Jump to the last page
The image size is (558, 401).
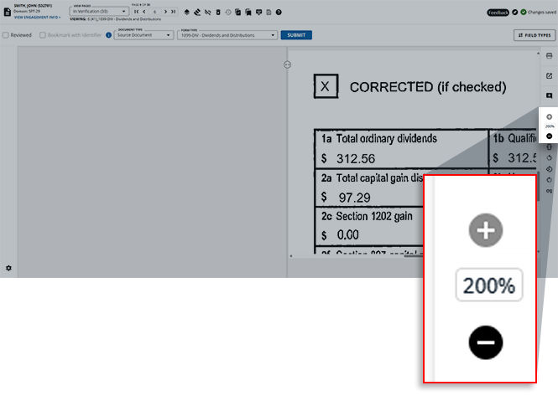173,12
